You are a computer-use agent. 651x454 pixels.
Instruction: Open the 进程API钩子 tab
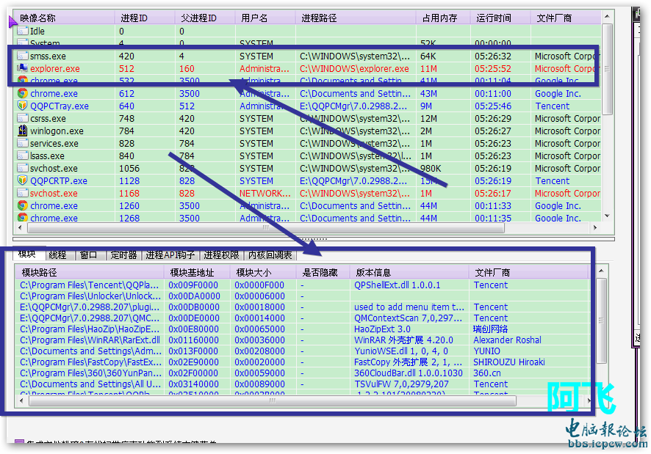(170, 255)
